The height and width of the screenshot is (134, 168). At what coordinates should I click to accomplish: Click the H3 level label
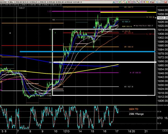click(x=126, y=22)
